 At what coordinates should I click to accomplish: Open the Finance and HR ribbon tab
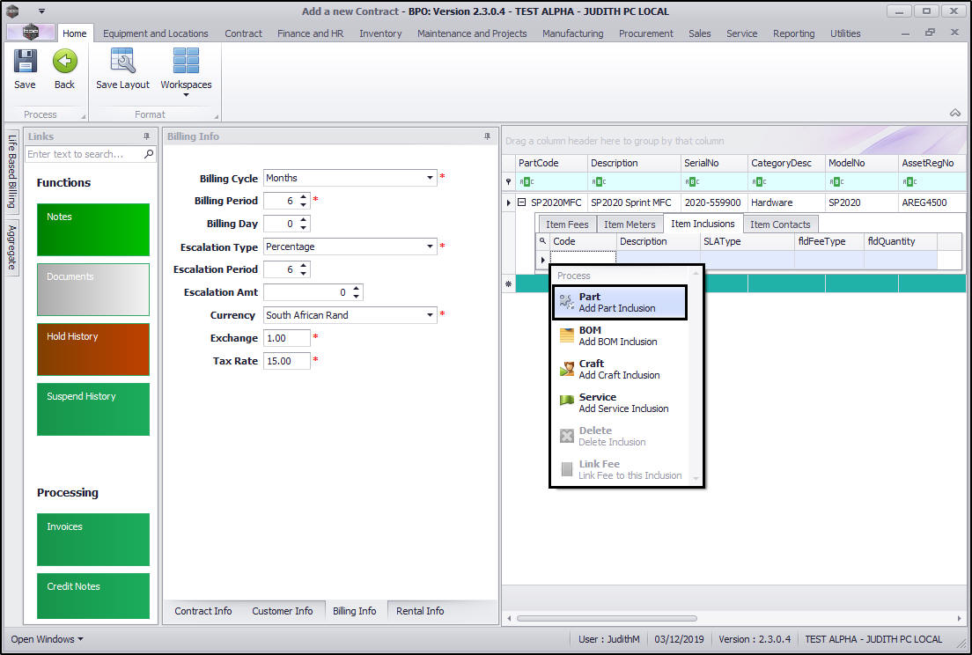[310, 33]
